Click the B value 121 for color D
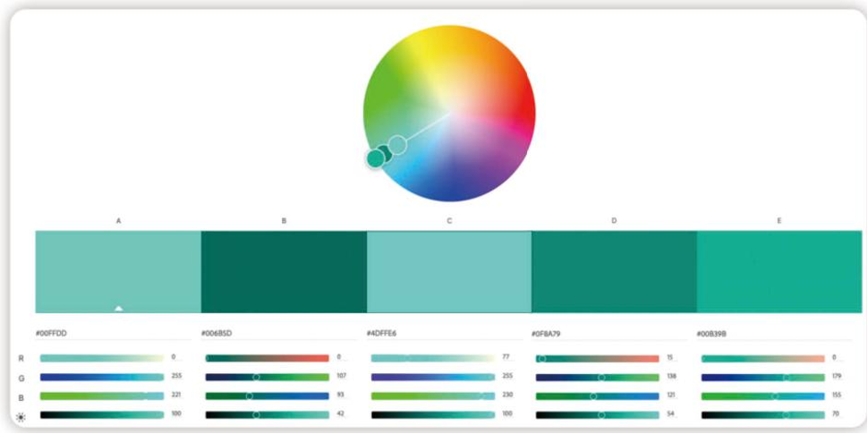 point(671,395)
